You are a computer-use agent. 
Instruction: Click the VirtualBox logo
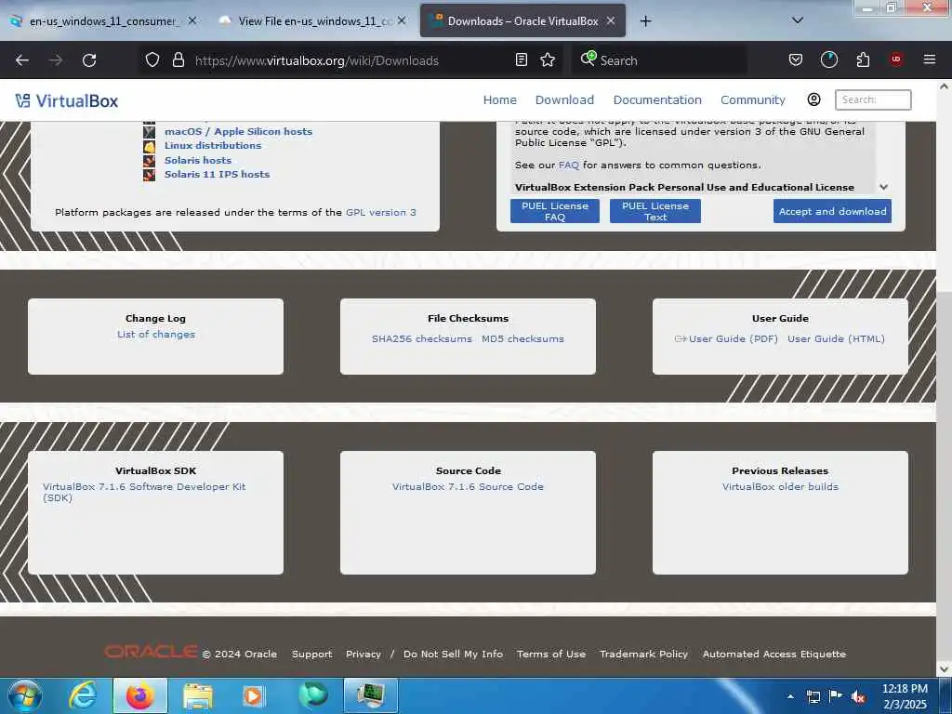[x=66, y=100]
